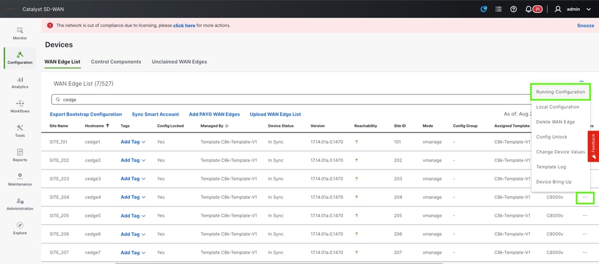599x264 pixels.
Task: Open Analytics from the left sidebar
Action: [x=20, y=82]
